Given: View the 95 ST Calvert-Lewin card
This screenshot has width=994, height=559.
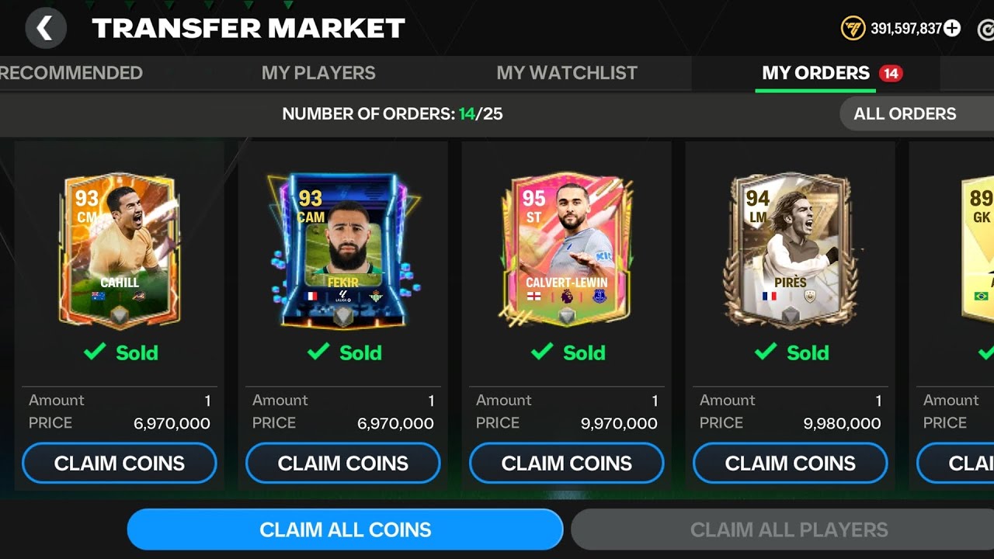Looking at the screenshot, I should [567, 251].
